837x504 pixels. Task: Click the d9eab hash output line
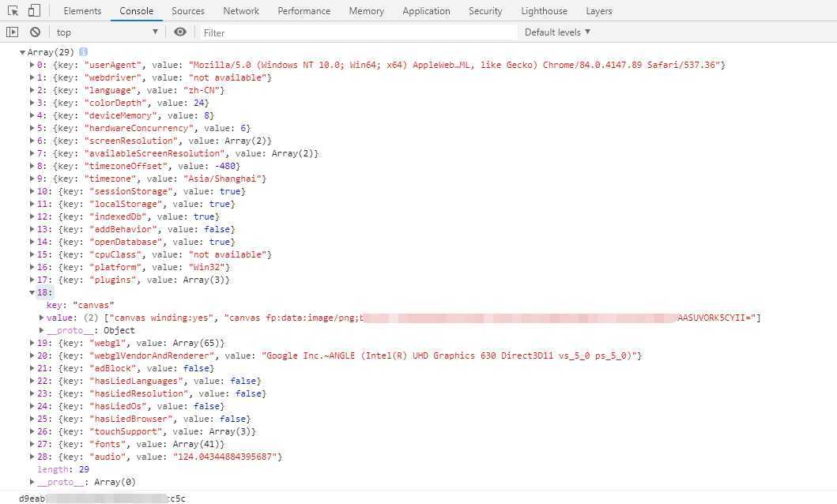pos(102,498)
